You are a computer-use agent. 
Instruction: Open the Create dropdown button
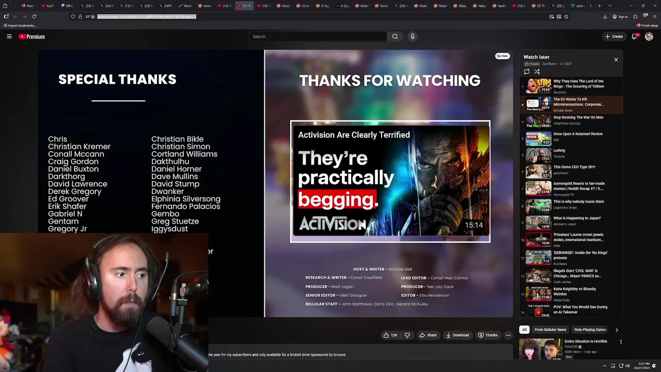[614, 37]
